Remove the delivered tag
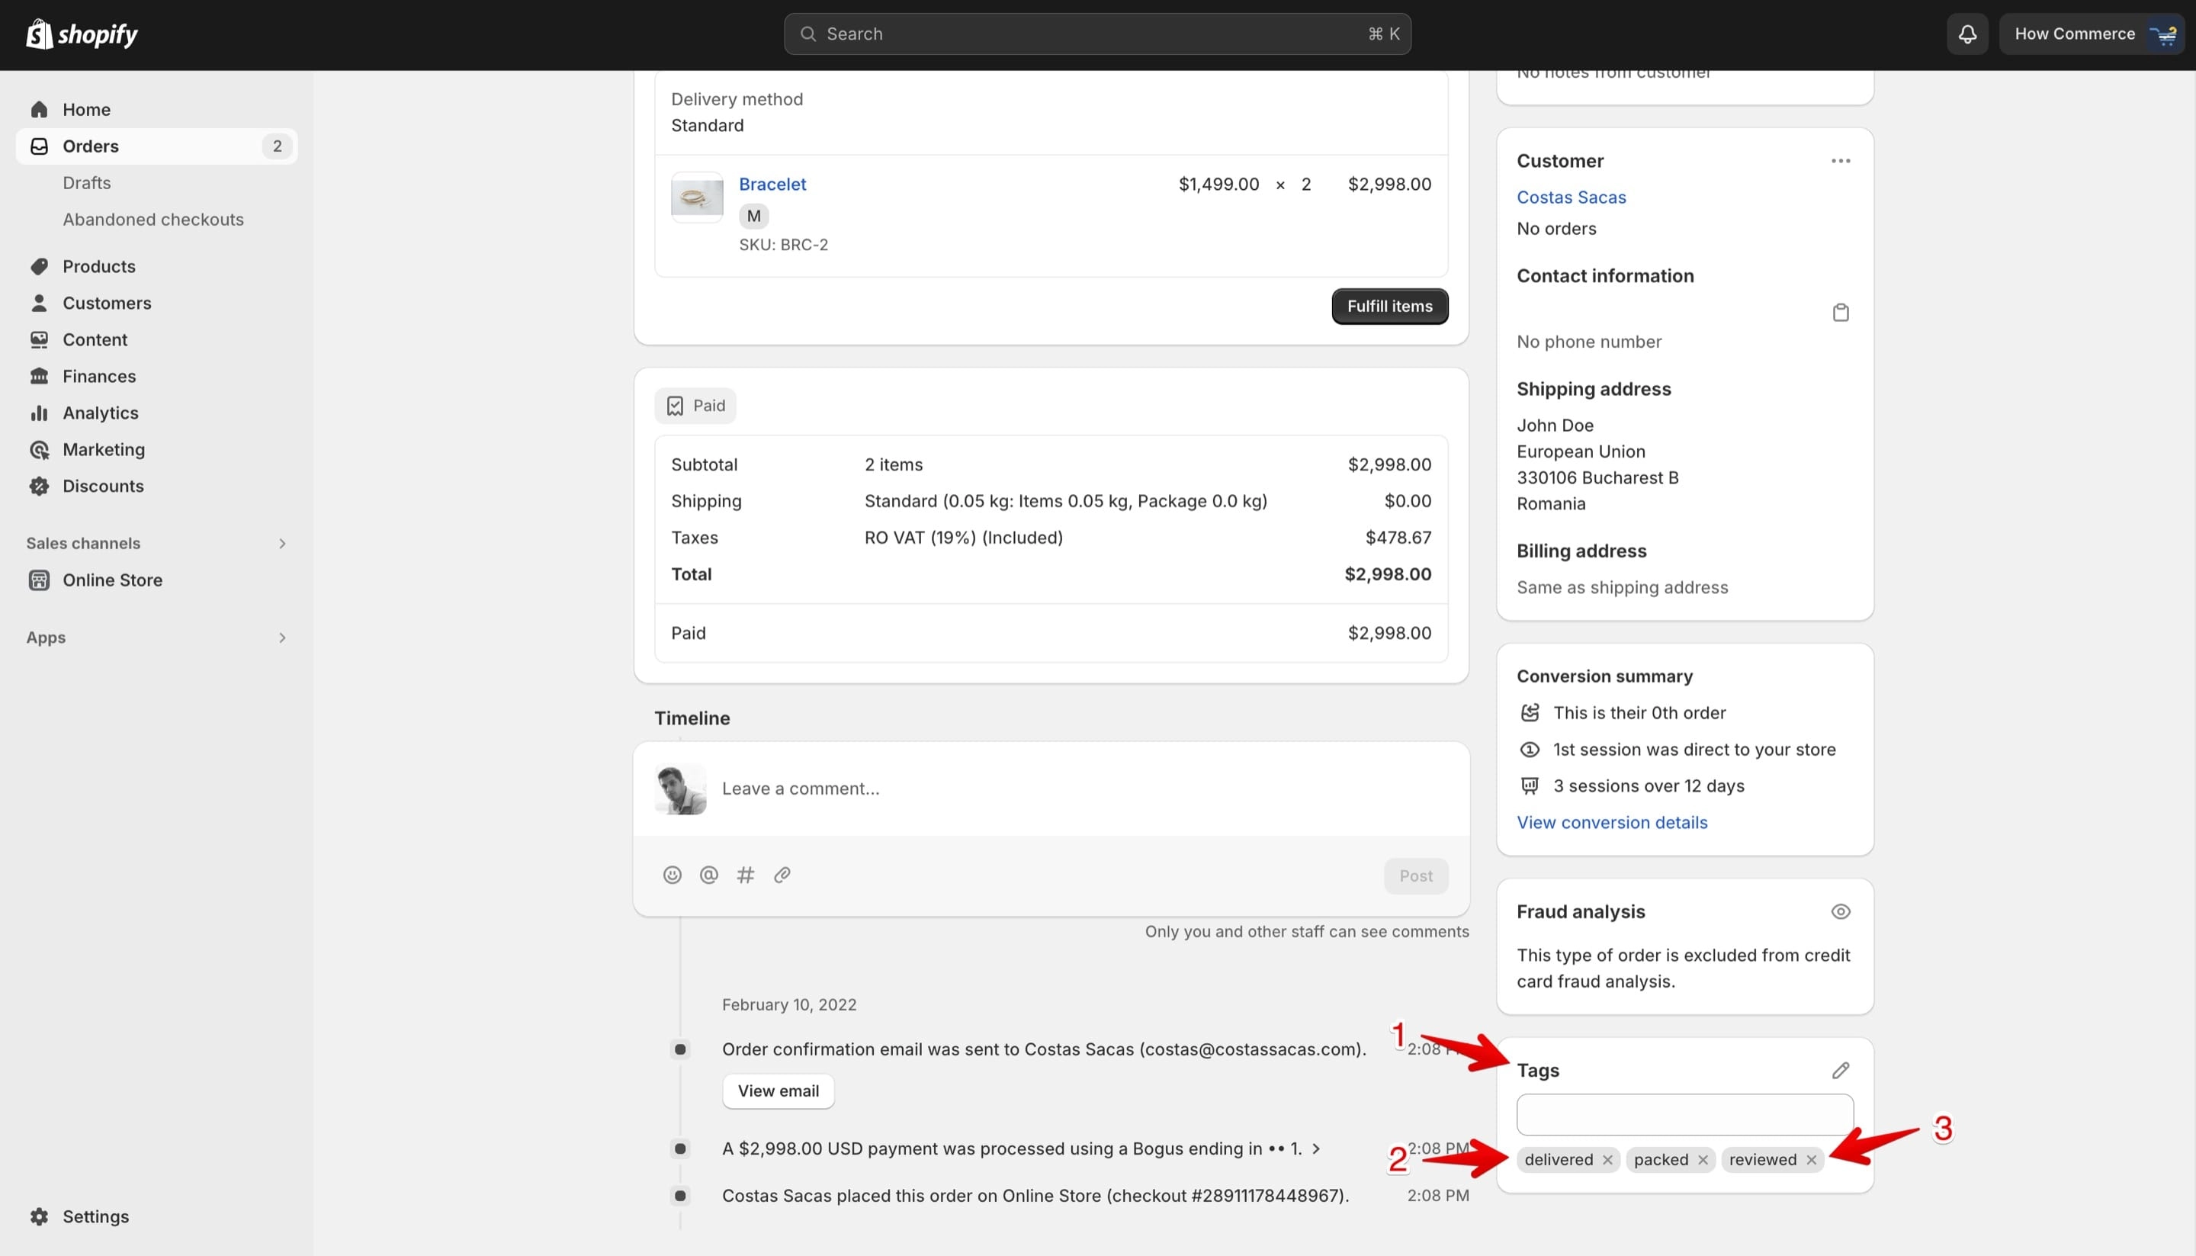2196x1256 pixels. [1607, 1160]
